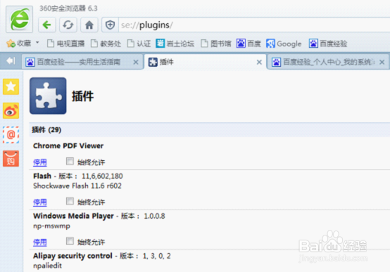Click the 电视直播 bookmark page icon
Screen dimensions: 390x272
point(51,44)
